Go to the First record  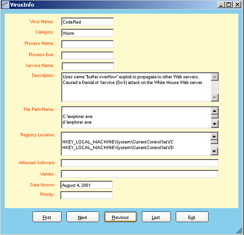pyautogui.click(x=47, y=217)
